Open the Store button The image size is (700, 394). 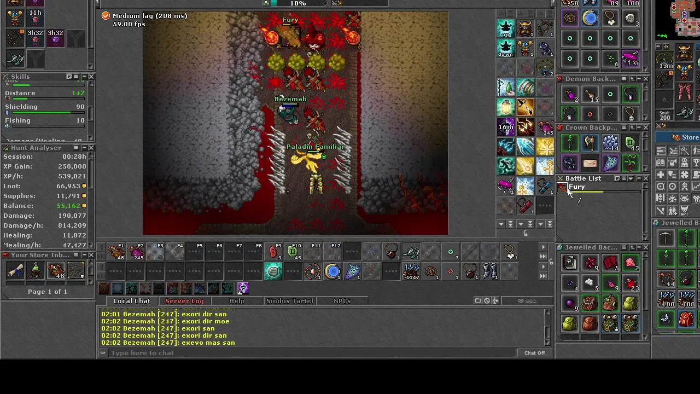(678, 137)
